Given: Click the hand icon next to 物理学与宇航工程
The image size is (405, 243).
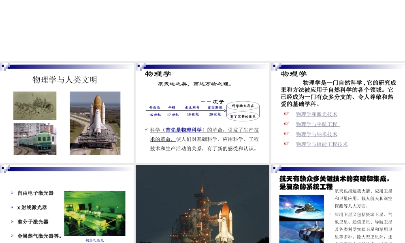Looking at the screenshot, I should pos(286,124).
